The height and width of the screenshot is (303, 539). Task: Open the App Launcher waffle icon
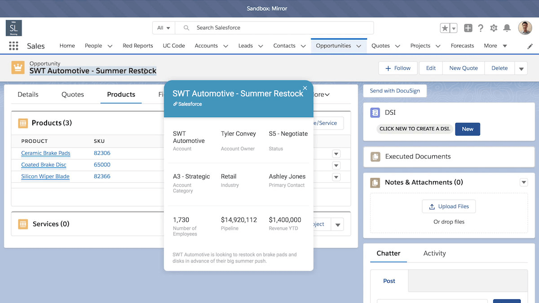click(13, 45)
